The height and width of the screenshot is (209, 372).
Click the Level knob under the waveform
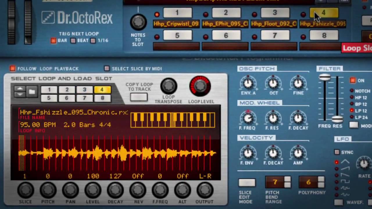93,190
